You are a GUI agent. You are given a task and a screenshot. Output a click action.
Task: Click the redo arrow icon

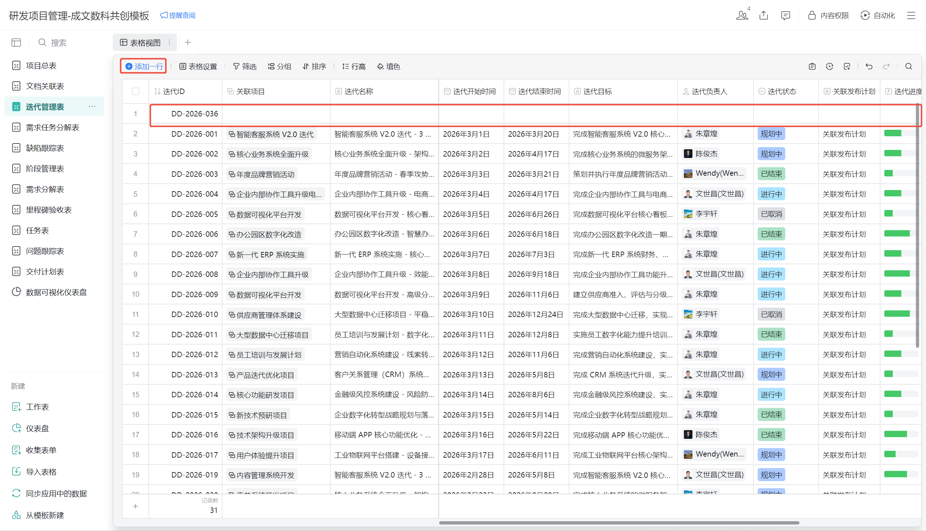tap(886, 67)
